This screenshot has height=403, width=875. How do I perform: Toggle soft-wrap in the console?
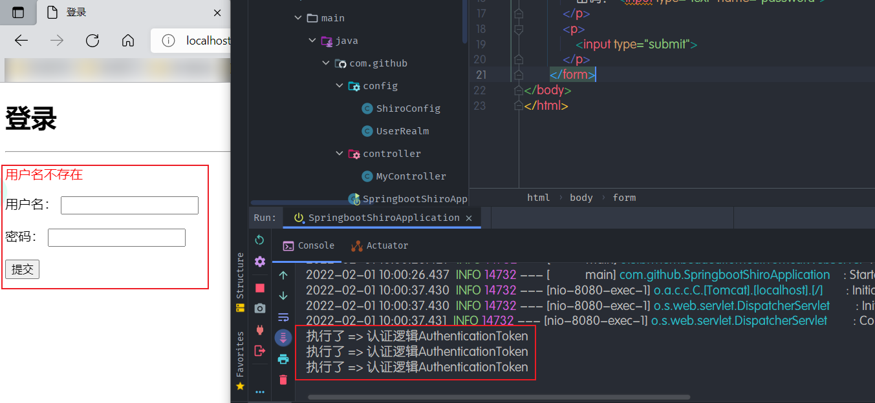283,317
